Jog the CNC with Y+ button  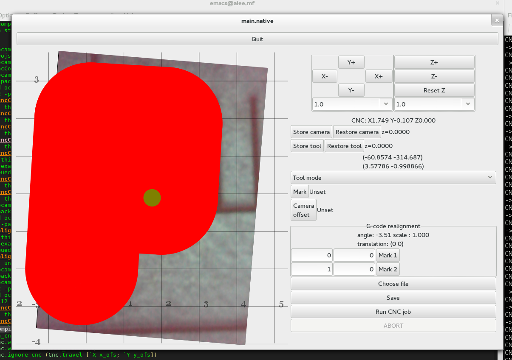351,62
